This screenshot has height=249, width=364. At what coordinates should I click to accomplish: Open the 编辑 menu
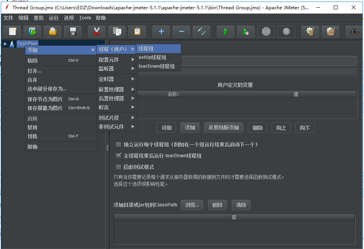23,18
